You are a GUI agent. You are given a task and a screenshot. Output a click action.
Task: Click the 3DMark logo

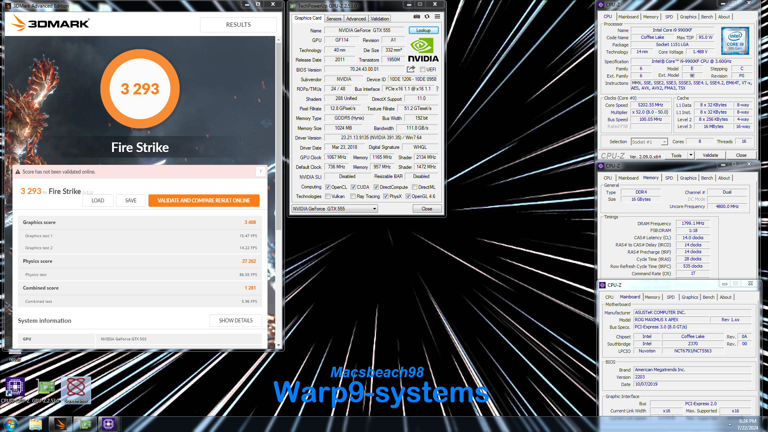(50, 23)
